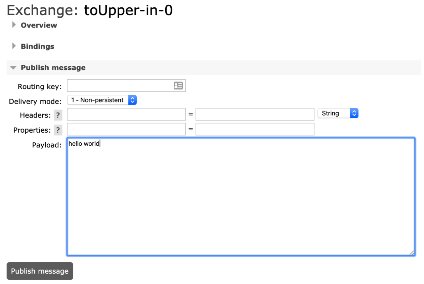The image size is (424, 284).
Task: Click the Headers question mark help icon
Action: (58, 115)
